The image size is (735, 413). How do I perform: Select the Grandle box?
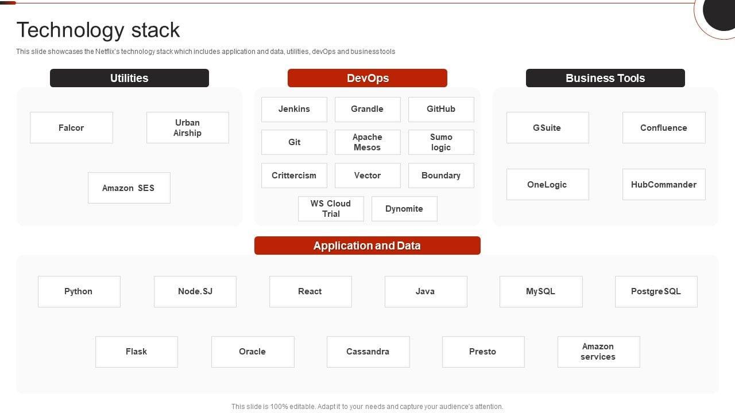click(367, 109)
